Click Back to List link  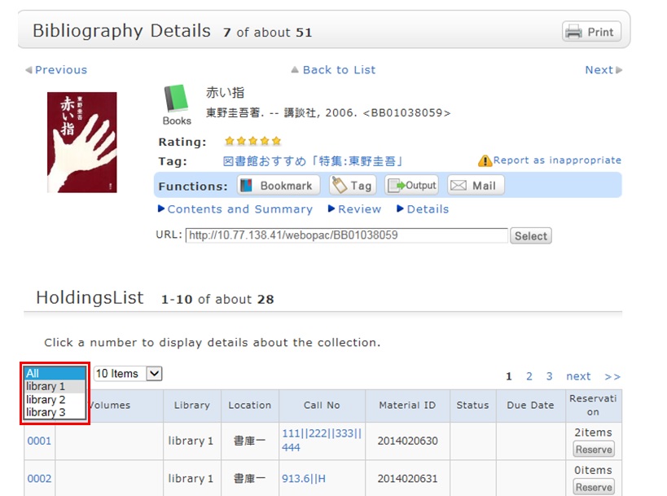point(338,70)
